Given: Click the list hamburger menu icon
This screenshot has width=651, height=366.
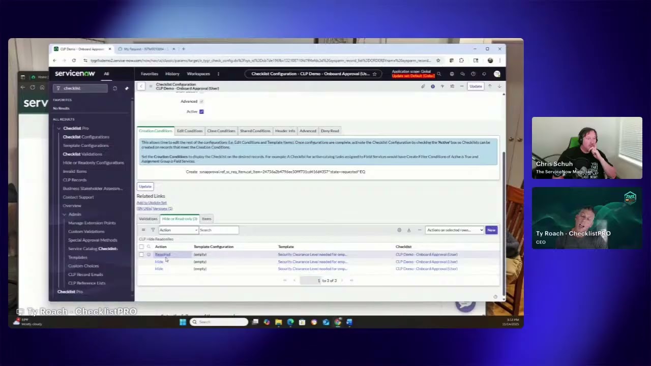Looking at the screenshot, I should tap(143, 230).
